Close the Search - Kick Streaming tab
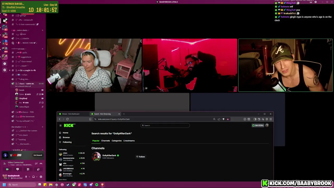334x188 pixels. pos(119,114)
